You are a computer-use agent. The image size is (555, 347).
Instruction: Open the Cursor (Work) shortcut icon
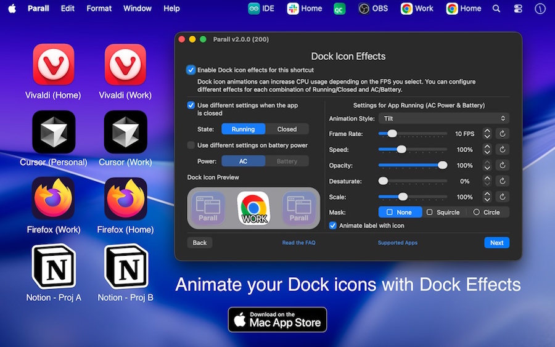pos(125,132)
